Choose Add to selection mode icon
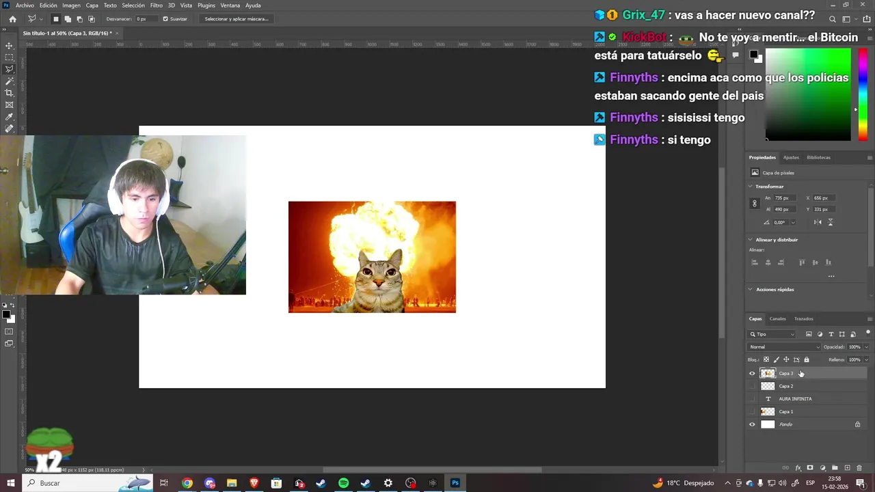Screen dimensions: 875x492 pos(68,19)
